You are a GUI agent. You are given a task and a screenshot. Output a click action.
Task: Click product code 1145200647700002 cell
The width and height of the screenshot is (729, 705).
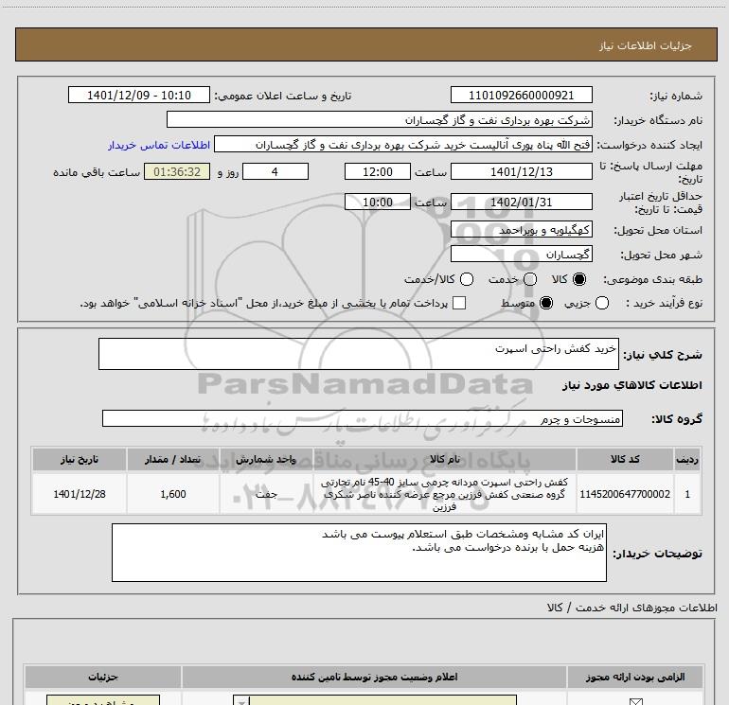click(625, 494)
